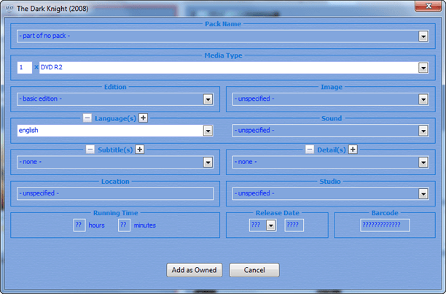This screenshot has width=446, height=294.
Task: Click the app icon in the title bar
Action: click(9, 9)
